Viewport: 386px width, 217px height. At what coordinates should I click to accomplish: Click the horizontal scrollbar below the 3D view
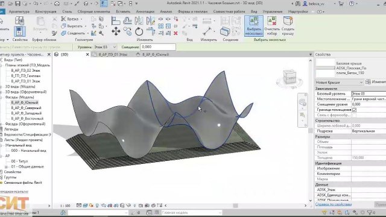click(236, 206)
